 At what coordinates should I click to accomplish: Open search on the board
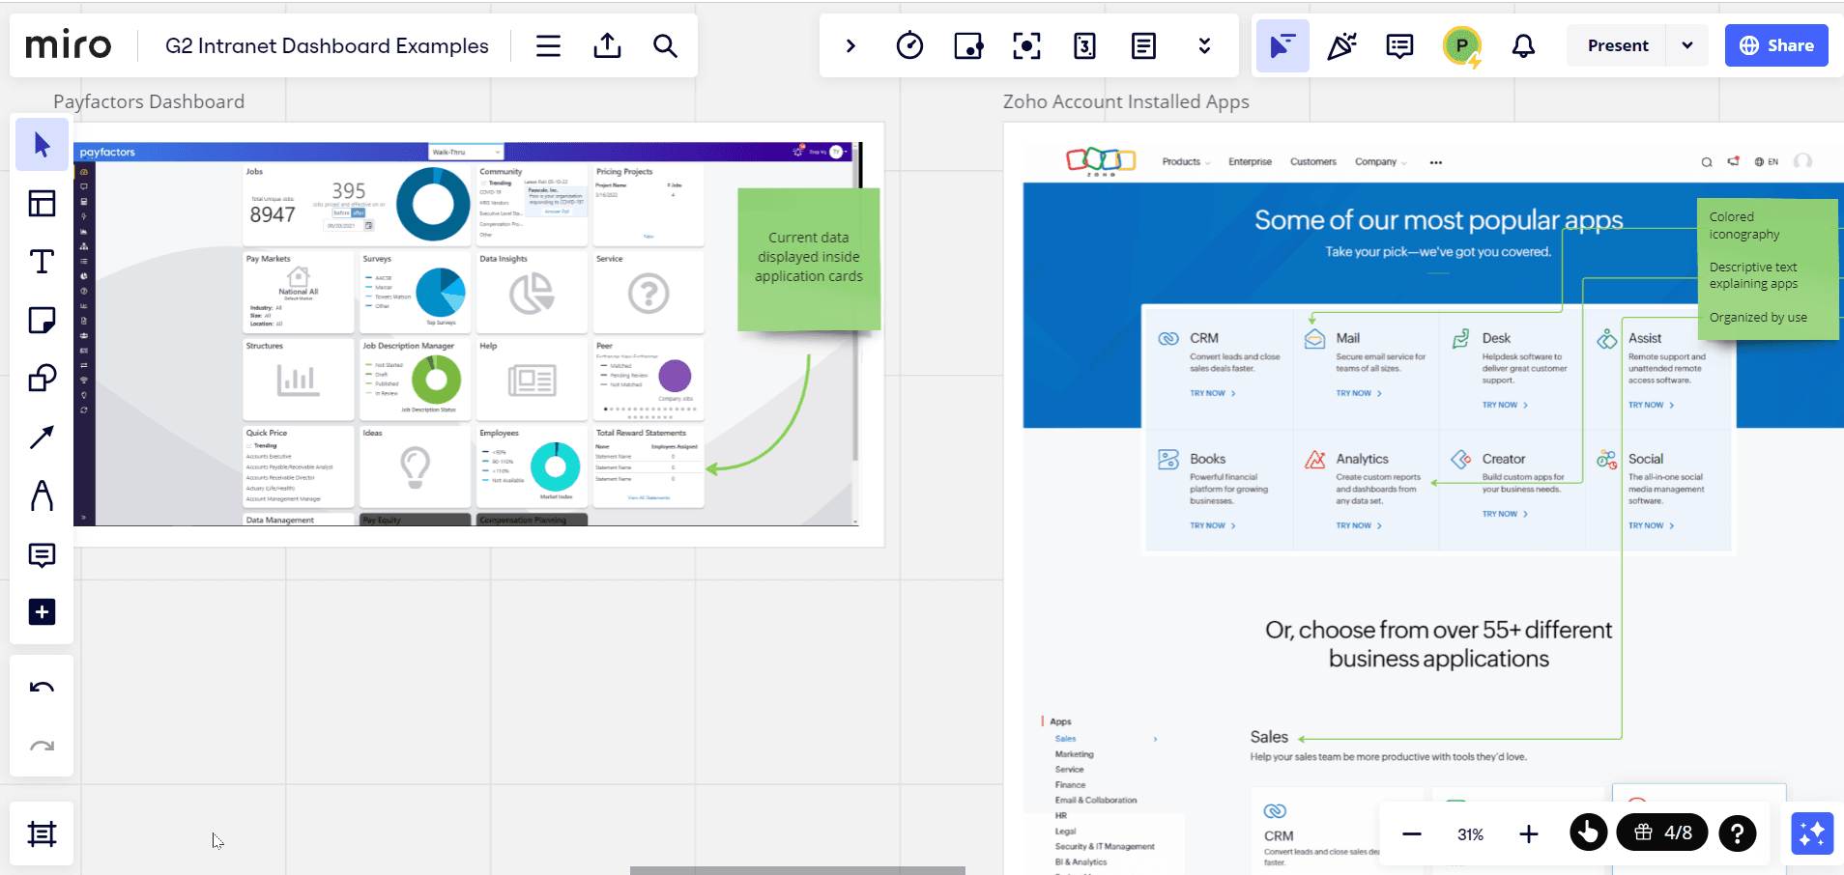(665, 45)
